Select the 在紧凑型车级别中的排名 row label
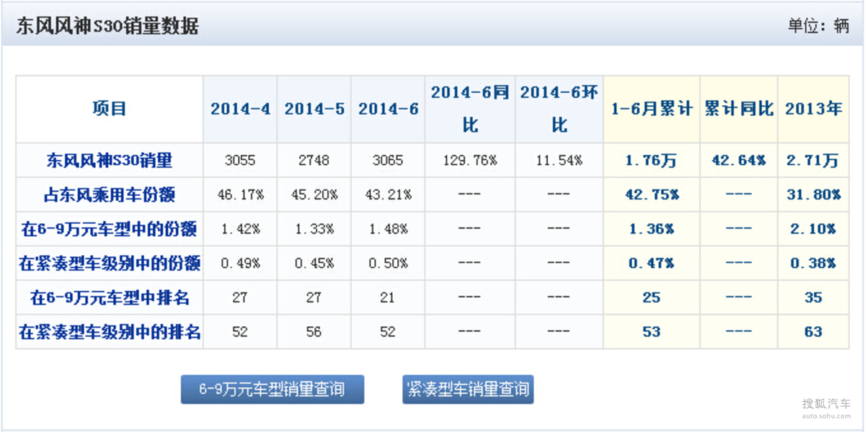Image resolution: width=865 pixels, height=432 pixels. 110,332
